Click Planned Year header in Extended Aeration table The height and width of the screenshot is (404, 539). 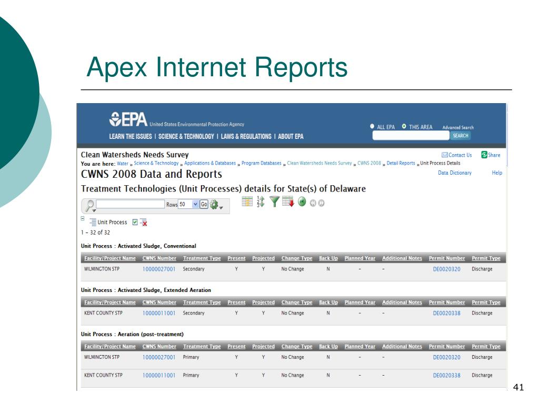point(360,302)
